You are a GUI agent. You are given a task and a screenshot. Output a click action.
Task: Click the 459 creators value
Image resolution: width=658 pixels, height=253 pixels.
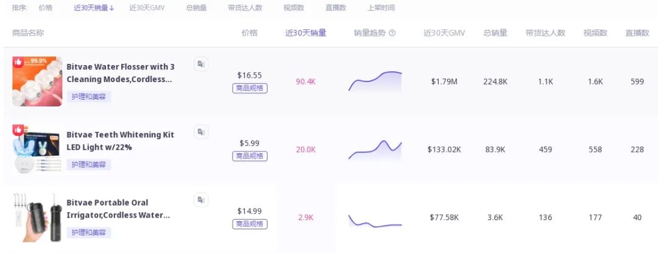(545, 150)
